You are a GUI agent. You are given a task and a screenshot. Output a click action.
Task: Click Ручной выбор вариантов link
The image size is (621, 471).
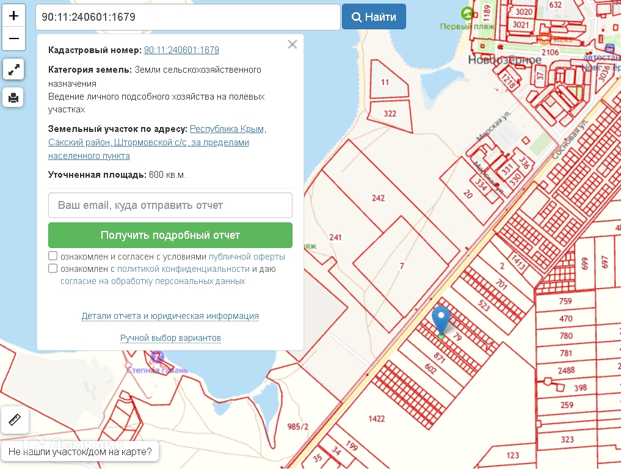pos(170,338)
